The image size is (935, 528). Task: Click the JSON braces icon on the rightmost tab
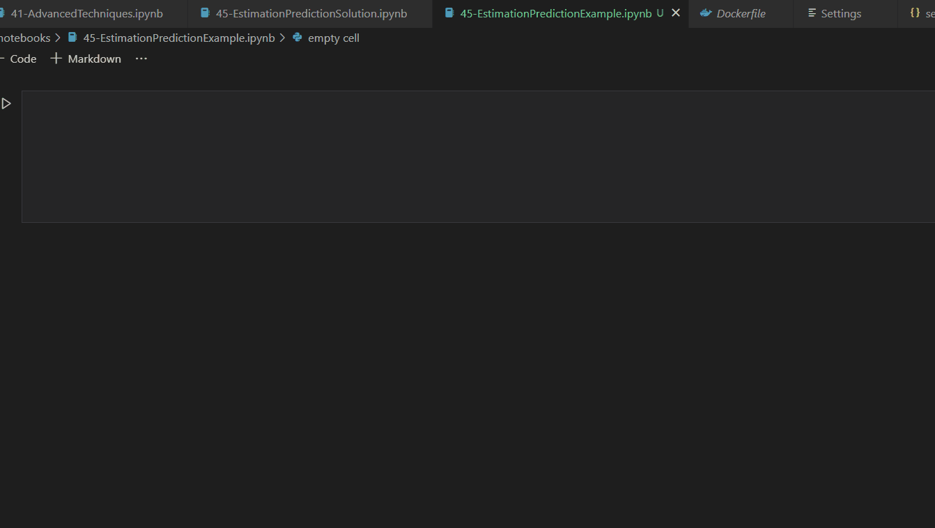point(916,12)
